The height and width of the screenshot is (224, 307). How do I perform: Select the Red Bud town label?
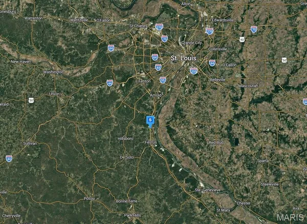pyautogui.click(x=216, y=142)
